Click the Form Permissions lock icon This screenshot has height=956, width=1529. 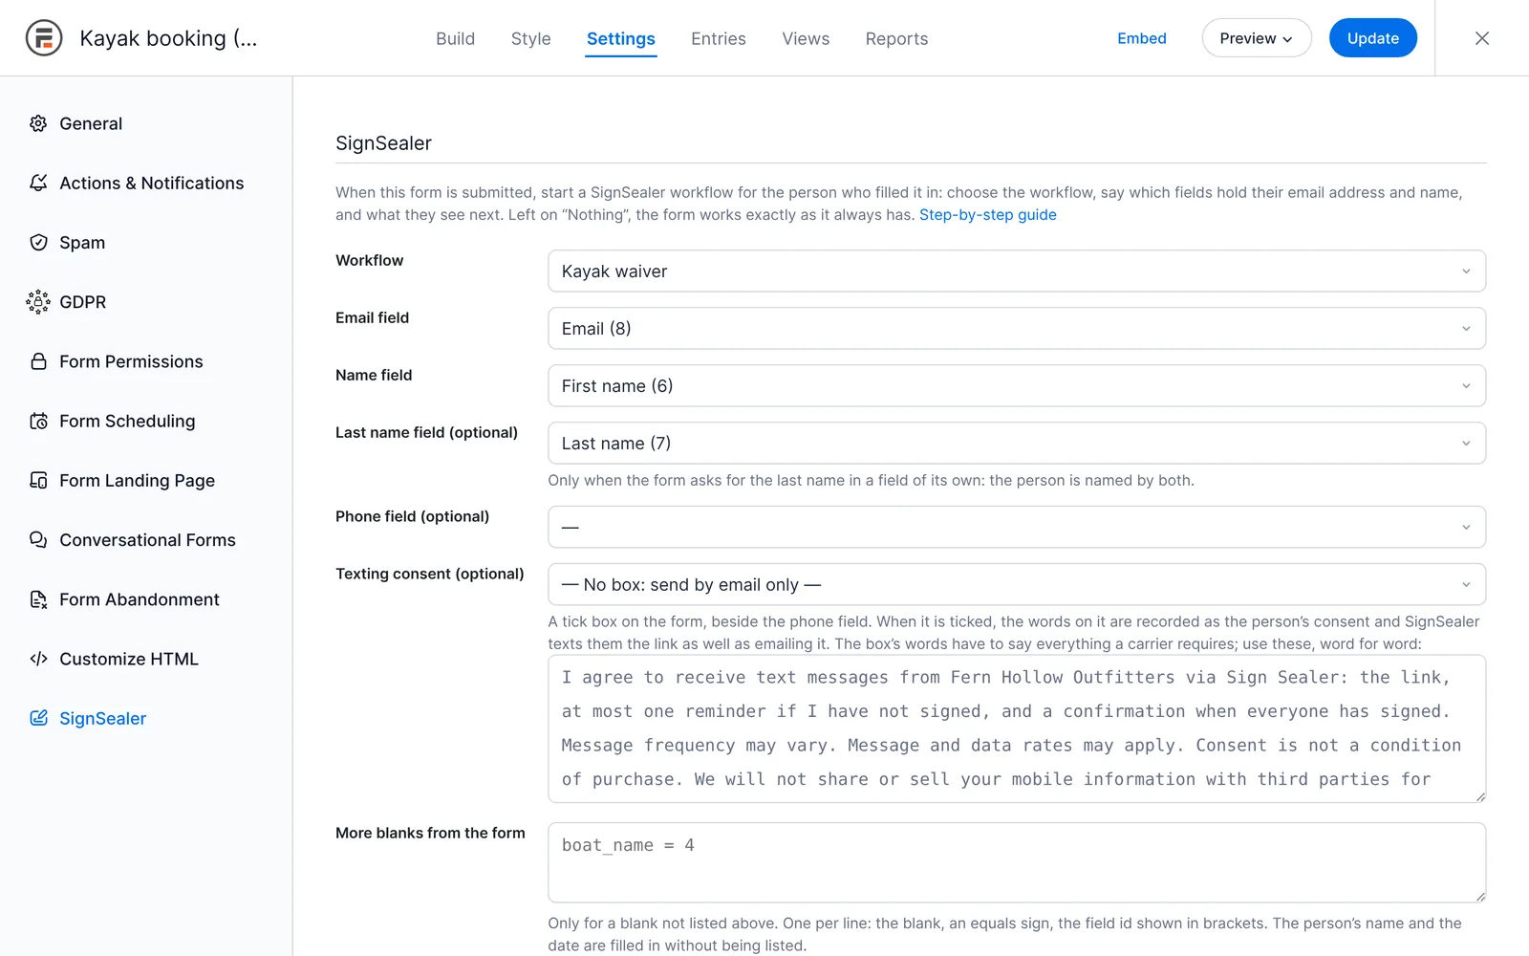[x=38, y=361]
